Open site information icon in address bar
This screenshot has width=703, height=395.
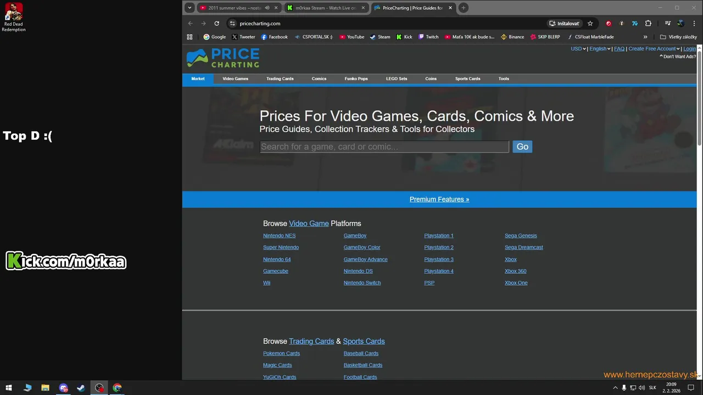click(x=232, y=24)
